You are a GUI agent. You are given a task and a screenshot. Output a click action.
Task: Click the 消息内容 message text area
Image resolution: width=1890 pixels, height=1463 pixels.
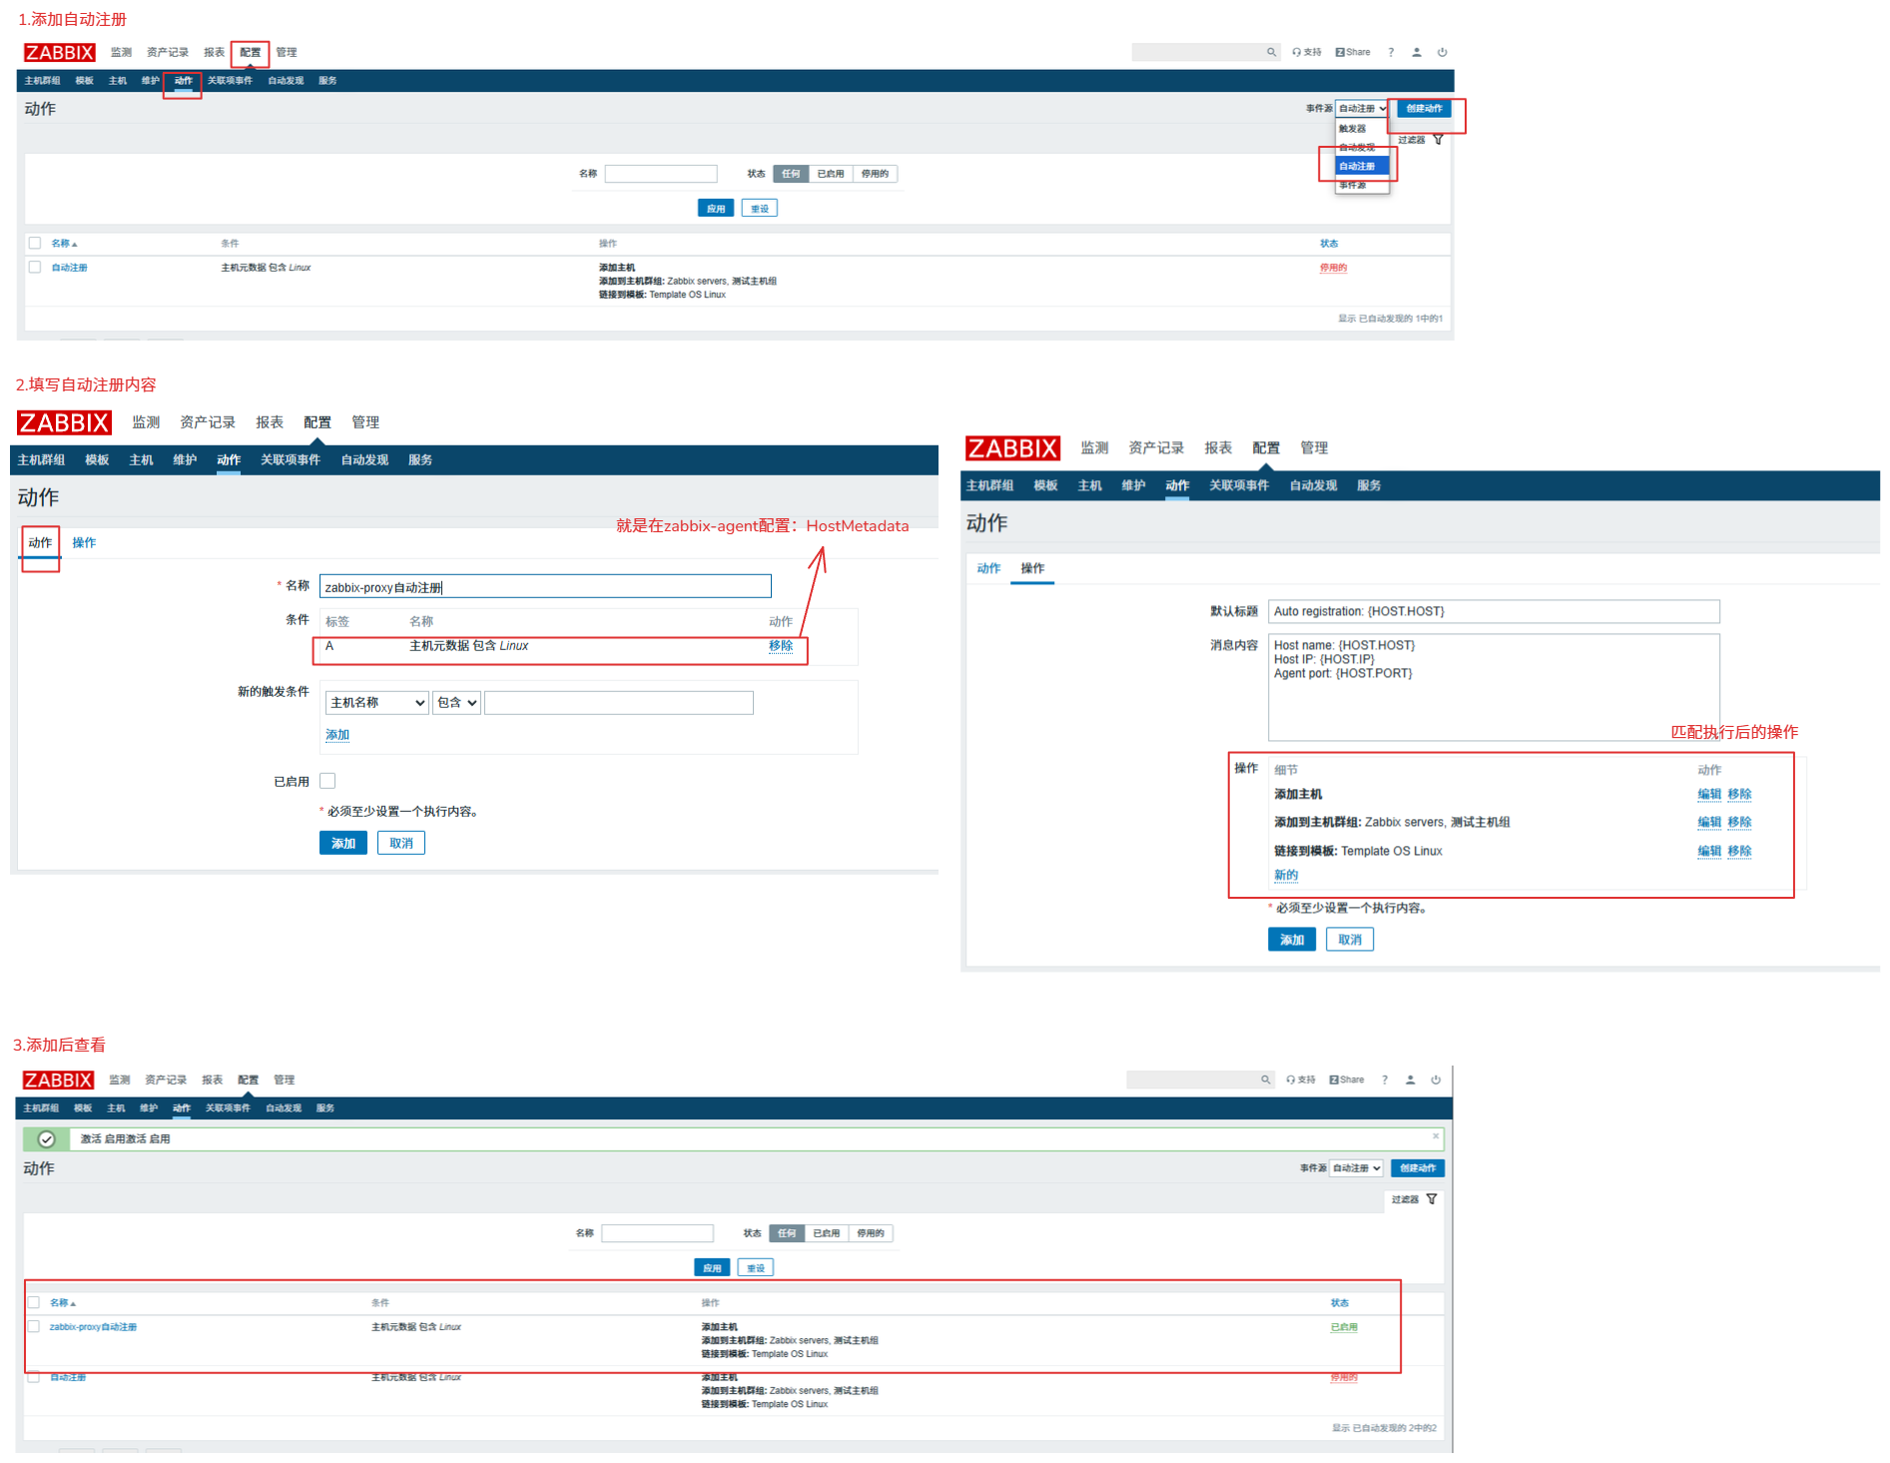(x=1494, y=687)
